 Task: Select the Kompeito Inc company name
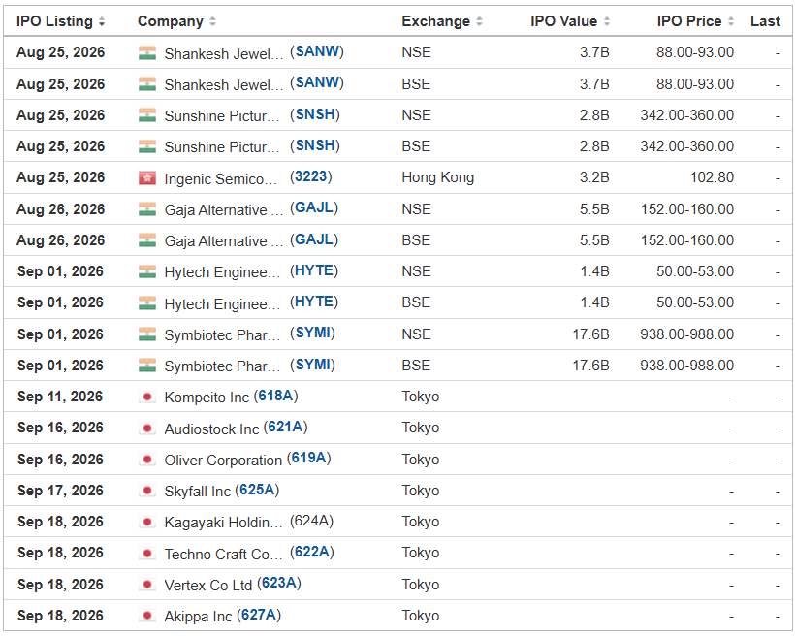207,397
